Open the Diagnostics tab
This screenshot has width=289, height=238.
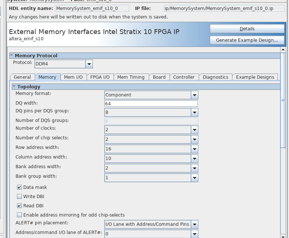click(215, 77)
